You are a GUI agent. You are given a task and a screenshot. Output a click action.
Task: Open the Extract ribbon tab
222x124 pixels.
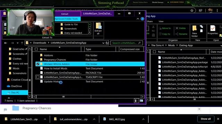[65, 14]
